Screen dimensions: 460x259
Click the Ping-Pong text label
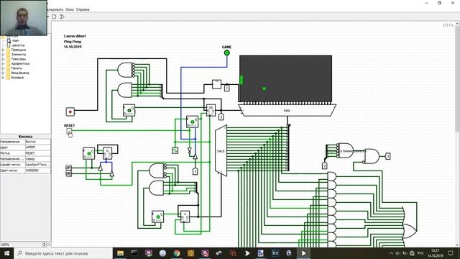click(x=73, y=42)
